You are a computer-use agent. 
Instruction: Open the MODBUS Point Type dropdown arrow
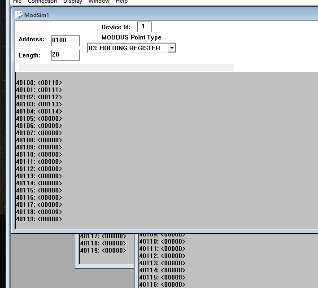pos(172,48)
